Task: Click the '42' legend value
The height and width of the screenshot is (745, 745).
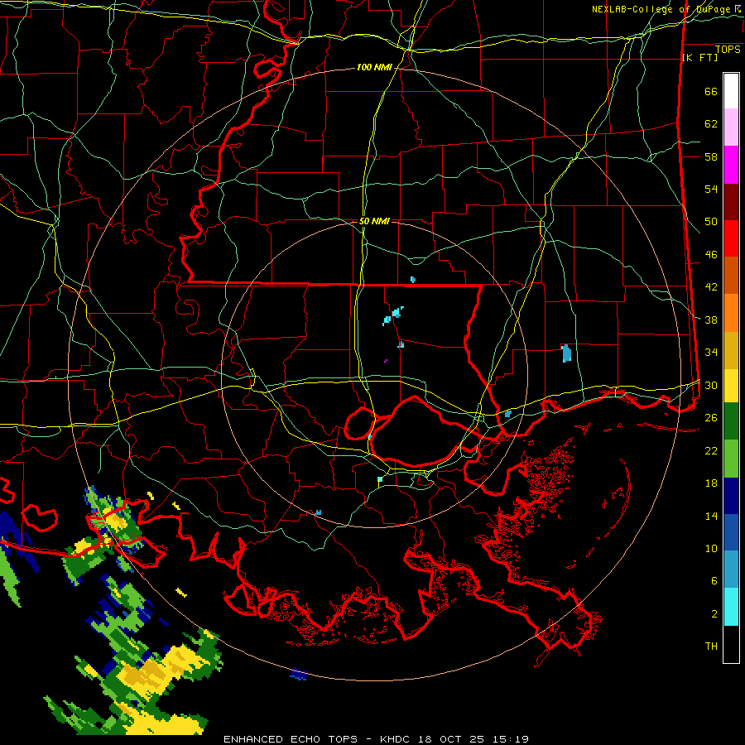Action: click(711, 287)
